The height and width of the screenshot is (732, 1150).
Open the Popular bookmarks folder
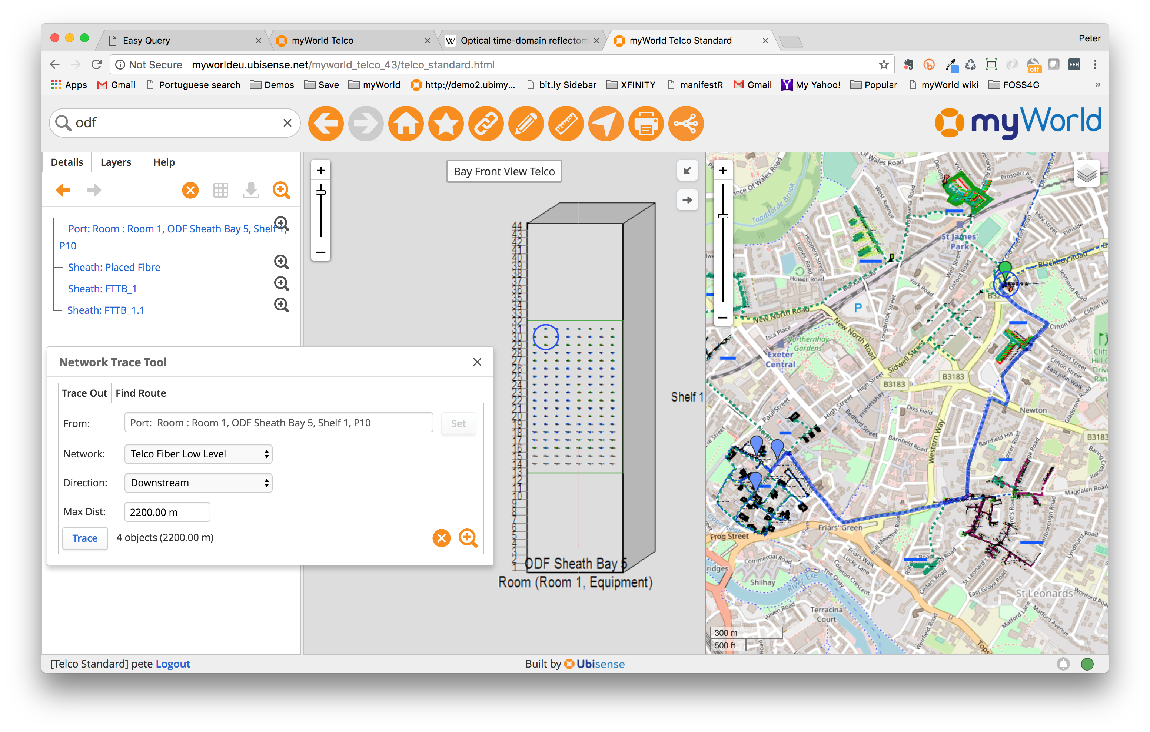(874, 85)
